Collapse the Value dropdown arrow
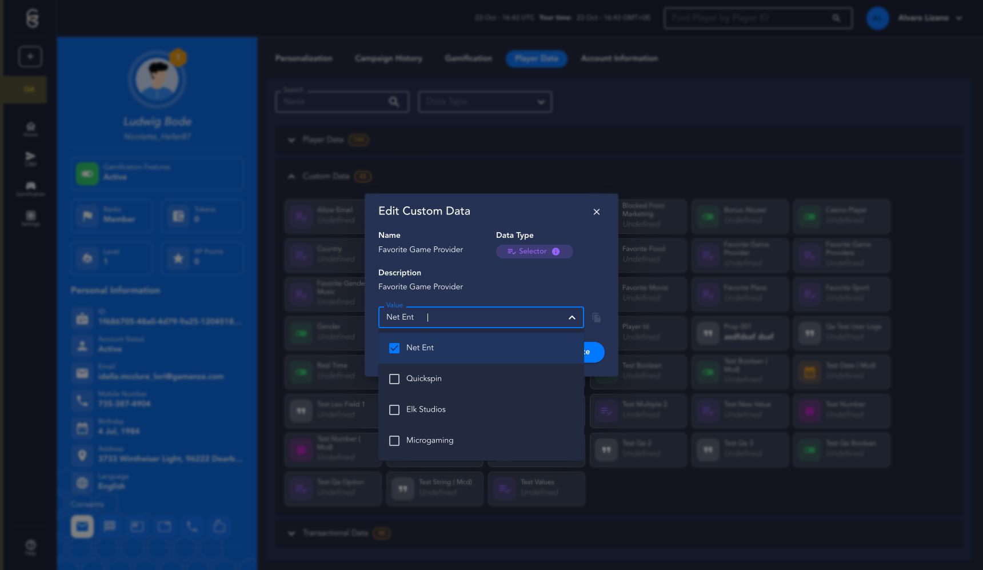 [x=572, y=318]
